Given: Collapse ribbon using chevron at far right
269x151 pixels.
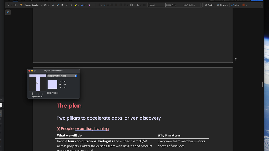Looking at the screenshot, I should (261, 6).
